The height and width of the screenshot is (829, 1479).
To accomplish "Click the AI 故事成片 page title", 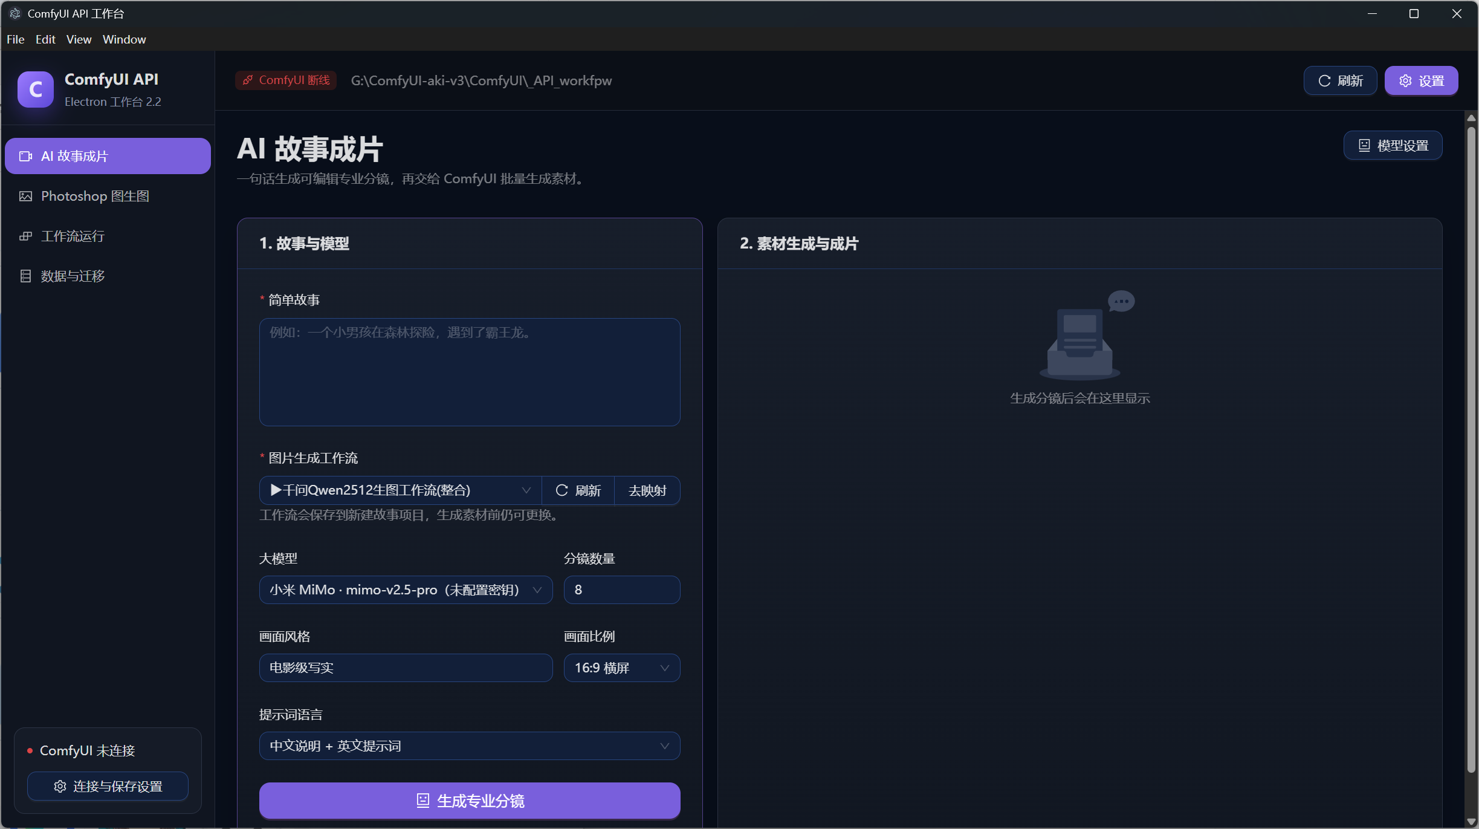I will tap(310, 149).
